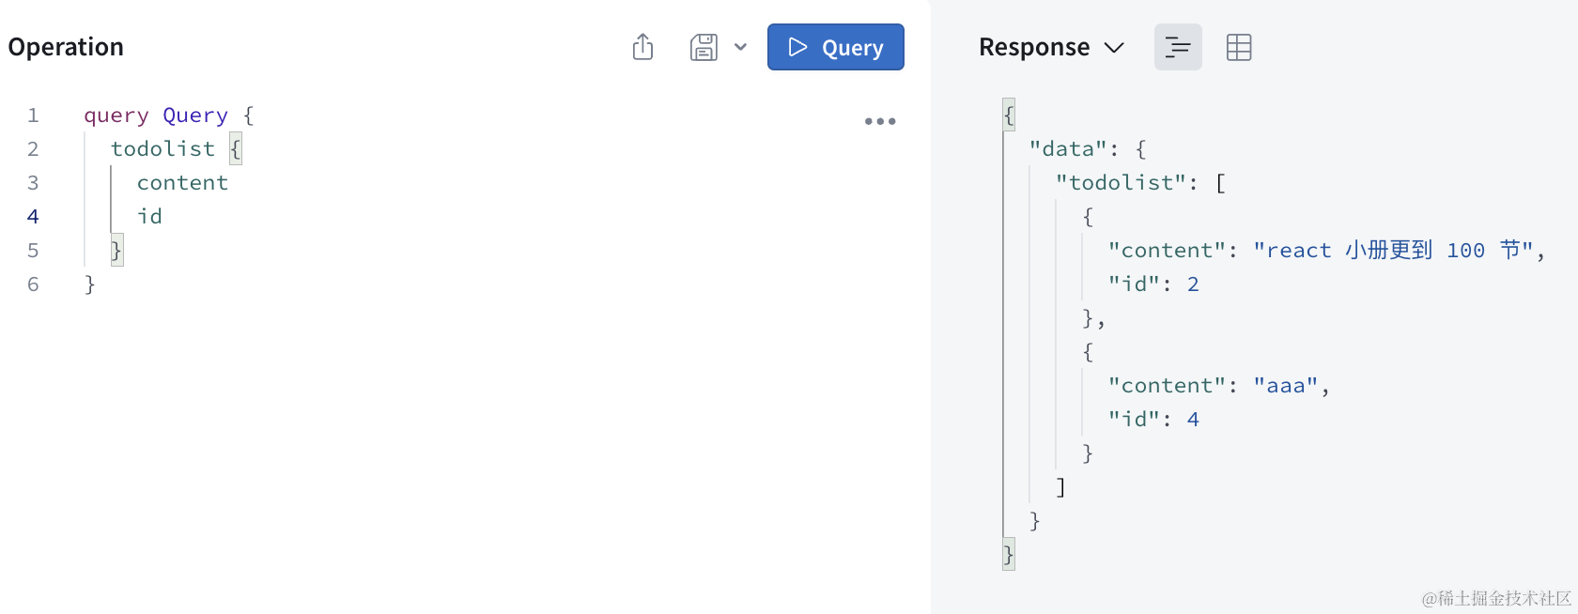Open the three-dot more options menu
The width and height of the screenshot is (1578, 614).
pos(879,121)
